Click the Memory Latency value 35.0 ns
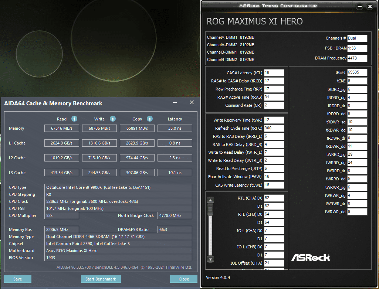This screenshot has height=289, width=379. click(x=175, y=128)
